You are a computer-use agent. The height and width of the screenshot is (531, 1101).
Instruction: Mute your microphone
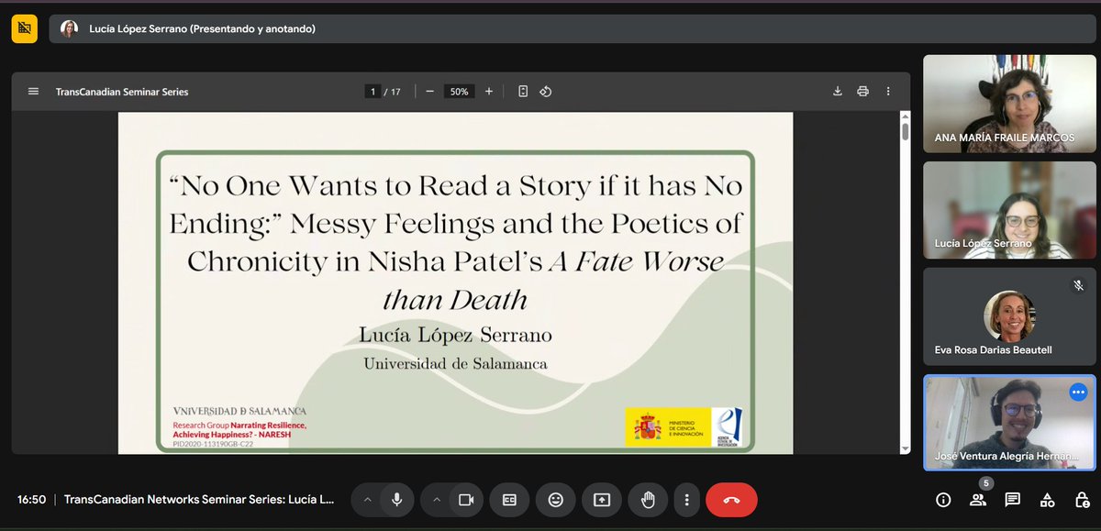[x=396, y=500]
